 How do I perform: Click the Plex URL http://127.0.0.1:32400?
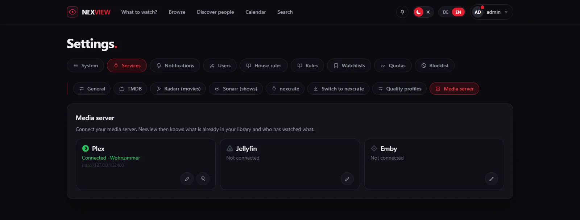(x=103, y=165)
